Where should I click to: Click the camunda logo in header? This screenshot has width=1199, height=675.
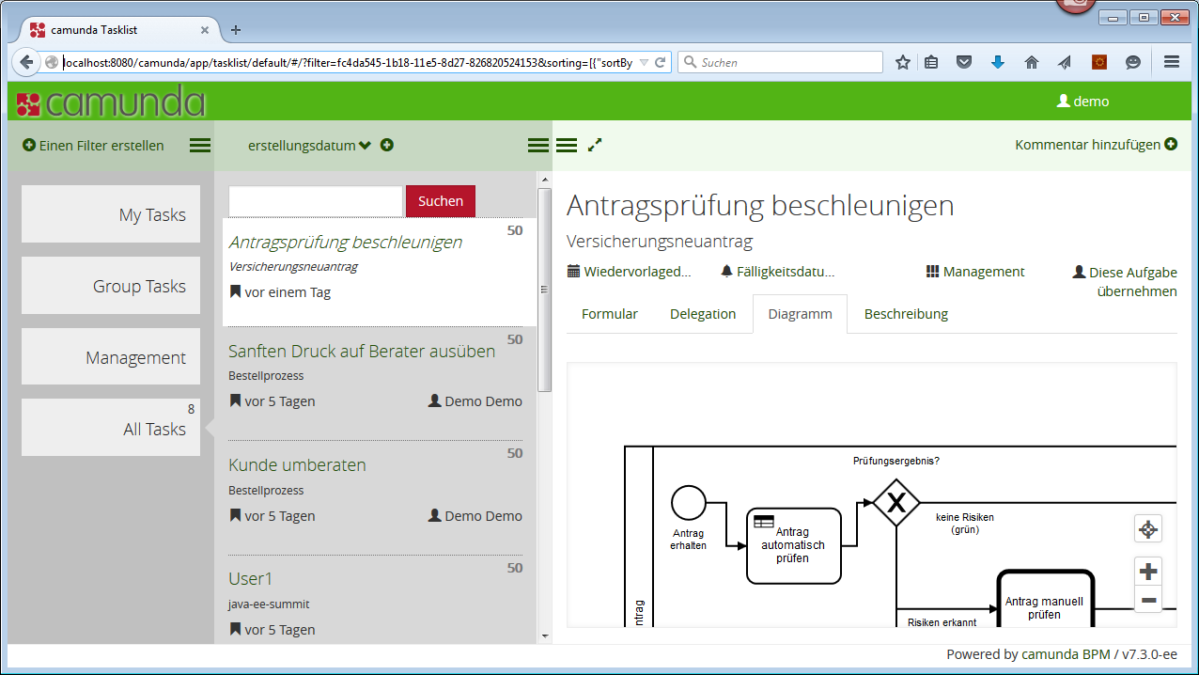click(x=111, y=102)
